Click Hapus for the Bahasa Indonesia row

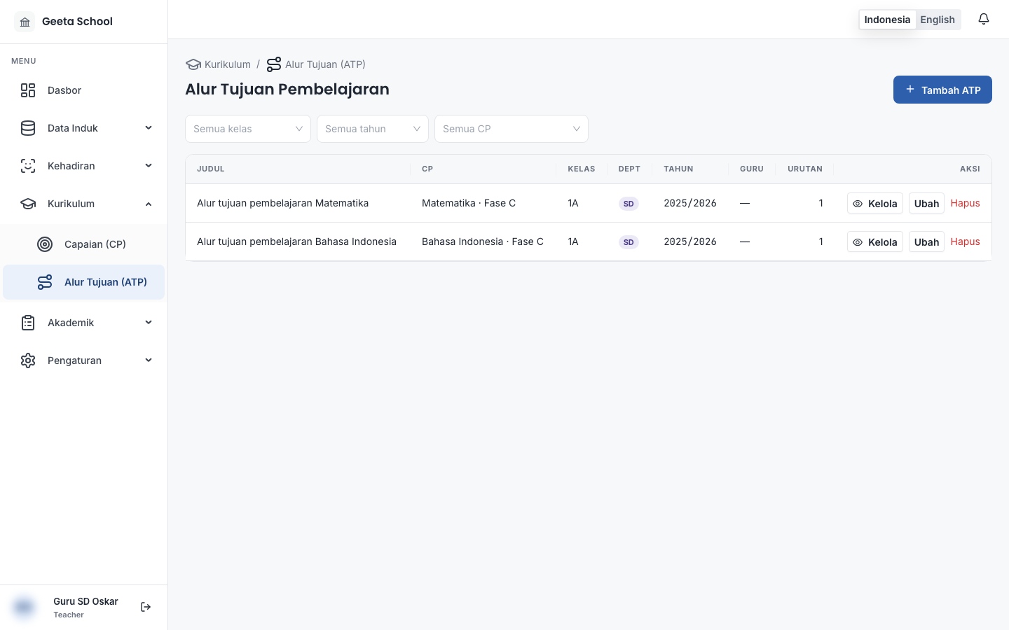point(965,241)
